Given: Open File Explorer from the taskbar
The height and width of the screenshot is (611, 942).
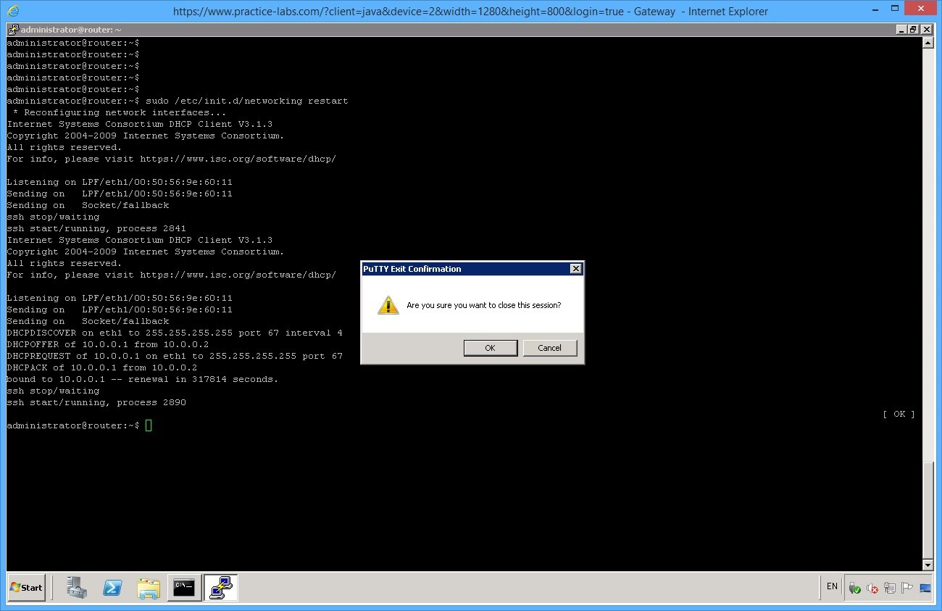Looking at the screenshot, I should (149, 588).
